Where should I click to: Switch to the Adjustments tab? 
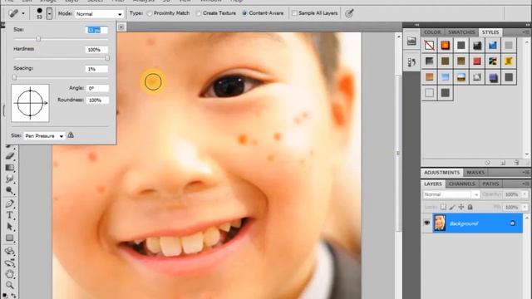pos(441,173)
